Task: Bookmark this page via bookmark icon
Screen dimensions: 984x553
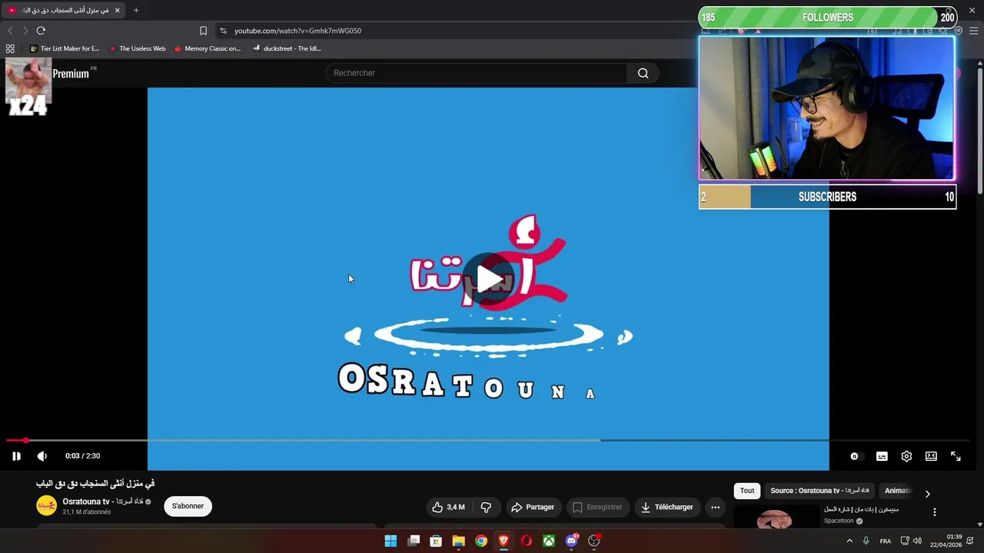Action: tap(203, 31)
